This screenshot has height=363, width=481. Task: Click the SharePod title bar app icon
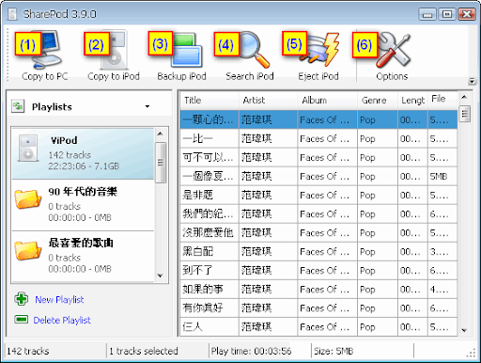point(12,14)
